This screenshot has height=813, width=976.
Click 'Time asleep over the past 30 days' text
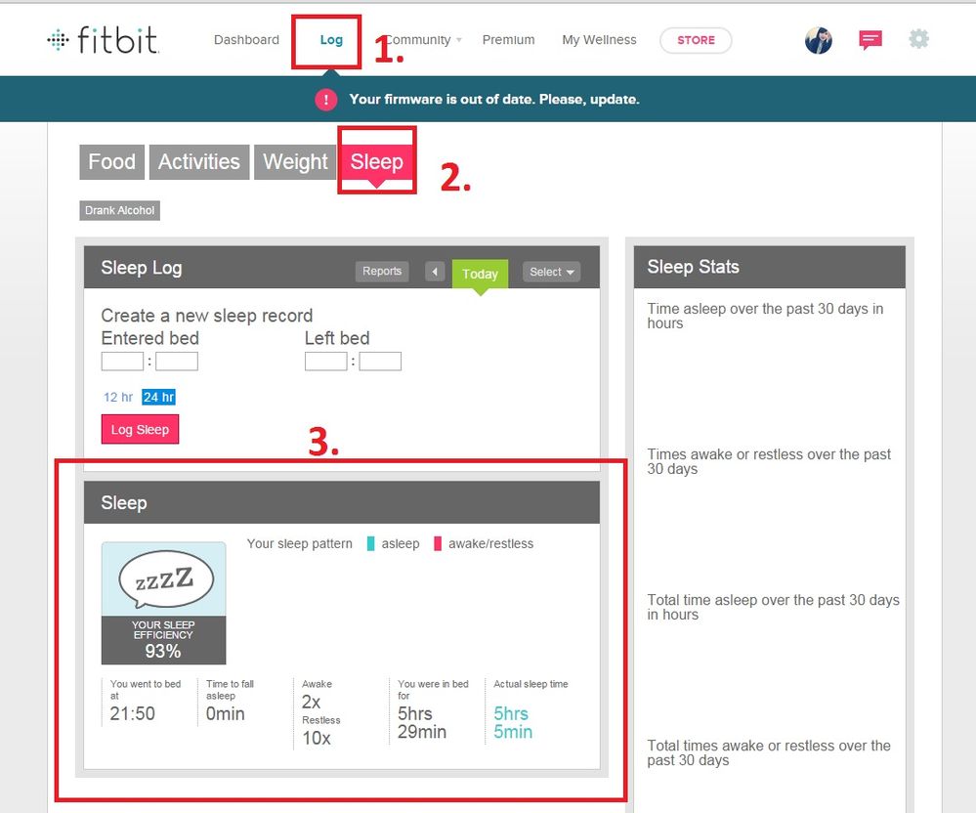765,316
